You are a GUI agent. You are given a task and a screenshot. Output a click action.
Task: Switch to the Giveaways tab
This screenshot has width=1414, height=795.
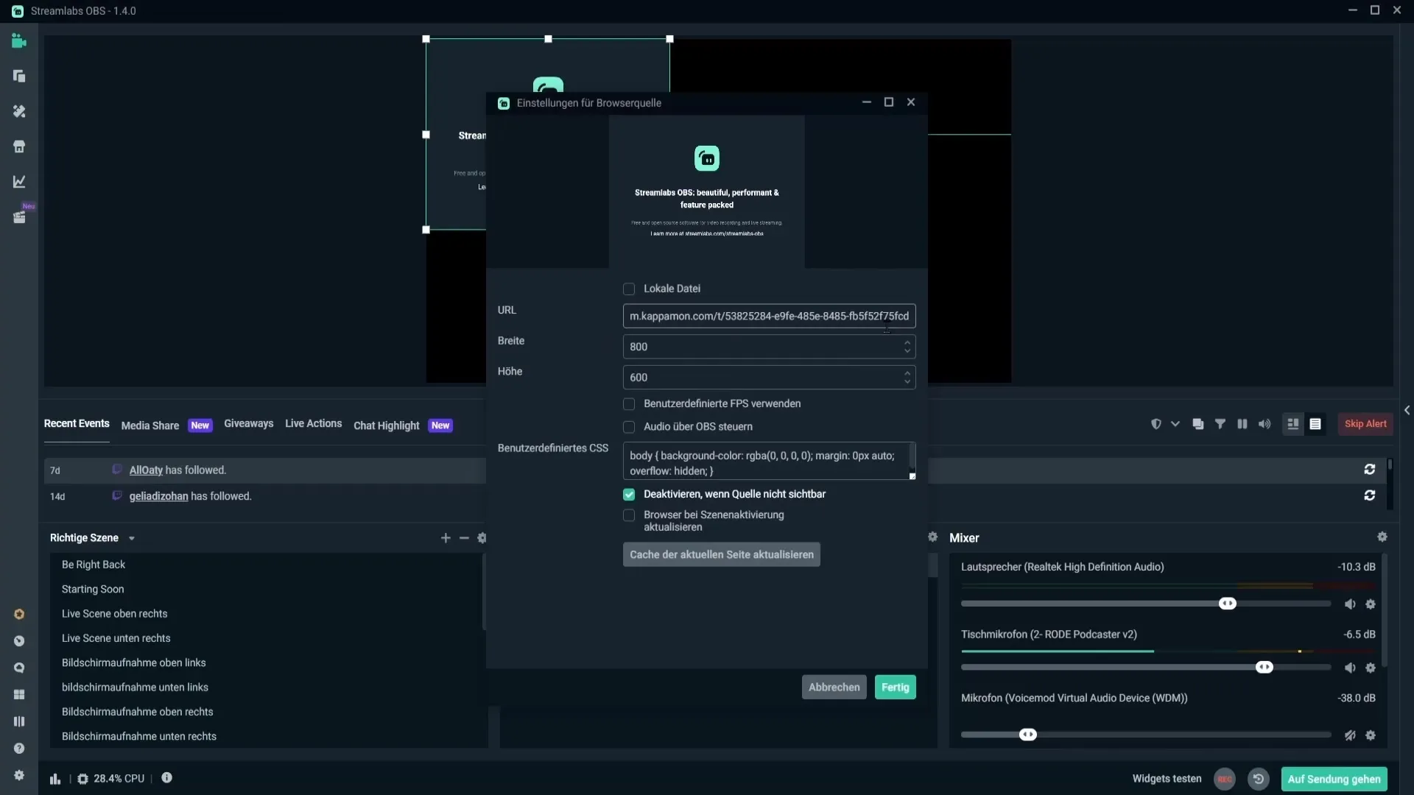(x=249, y=424)
